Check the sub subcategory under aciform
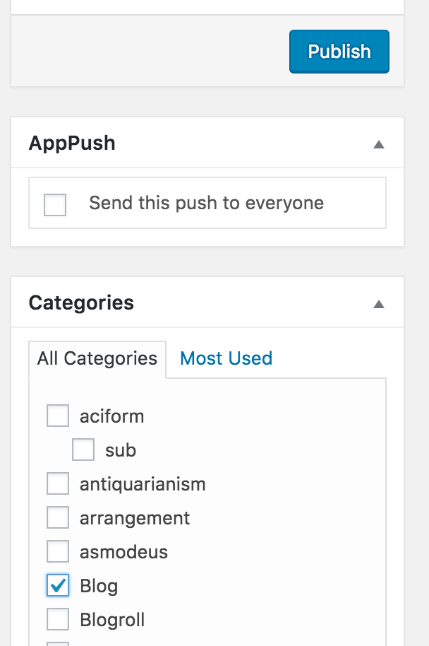The height and width of the screenshot is (646, 429). 83,450
